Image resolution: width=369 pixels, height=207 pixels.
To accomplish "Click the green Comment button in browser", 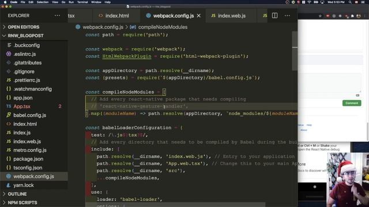I will pyautogui.click(x=352, y=103).
